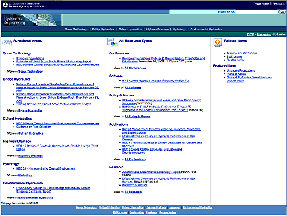Open Unknown Foundations under Scour Technology
Screen dimensions: 287x216
coord(30,58)
